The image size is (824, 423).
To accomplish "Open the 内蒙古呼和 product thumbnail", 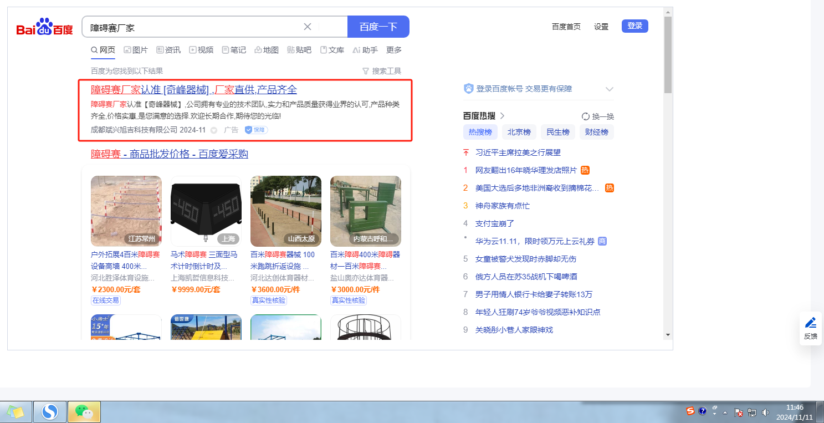I will (366, 211).
